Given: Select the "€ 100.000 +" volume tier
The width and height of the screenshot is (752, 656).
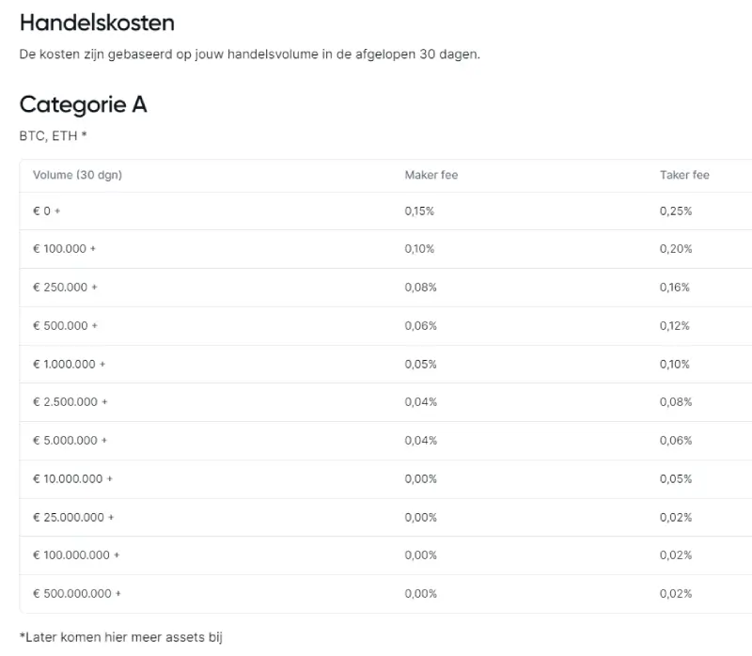Looking at the screenshot, I should [65, 249].
